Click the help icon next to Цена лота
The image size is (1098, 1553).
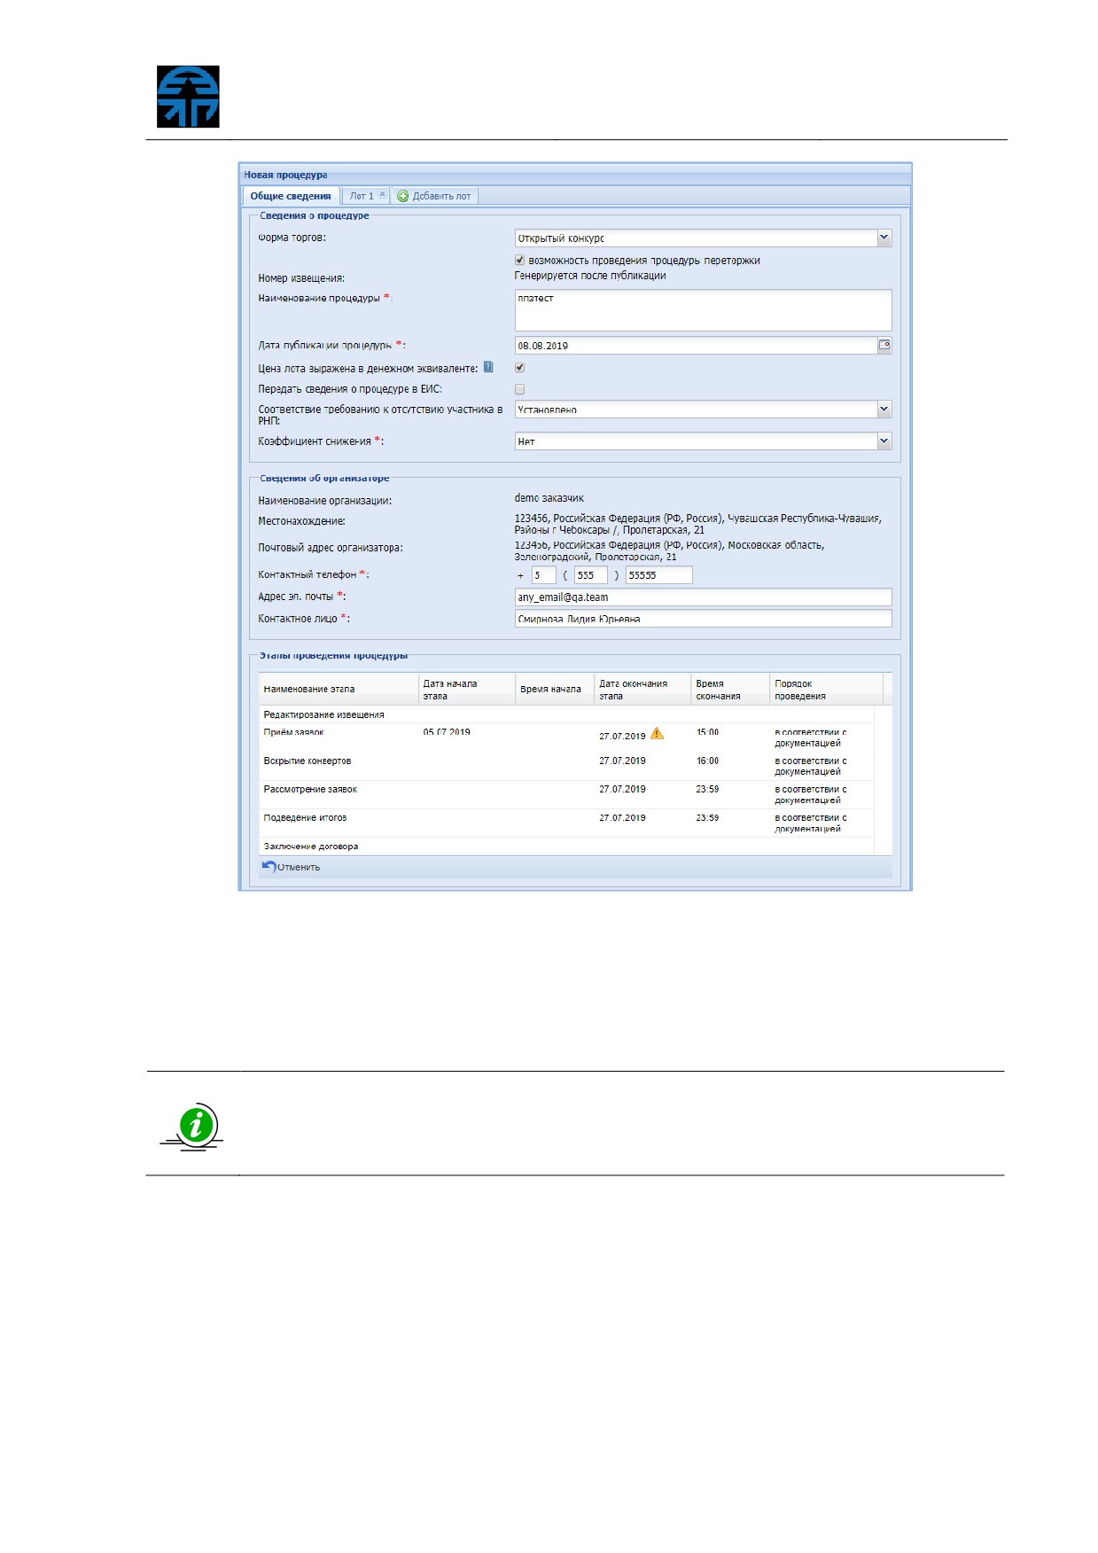[488, 367]
